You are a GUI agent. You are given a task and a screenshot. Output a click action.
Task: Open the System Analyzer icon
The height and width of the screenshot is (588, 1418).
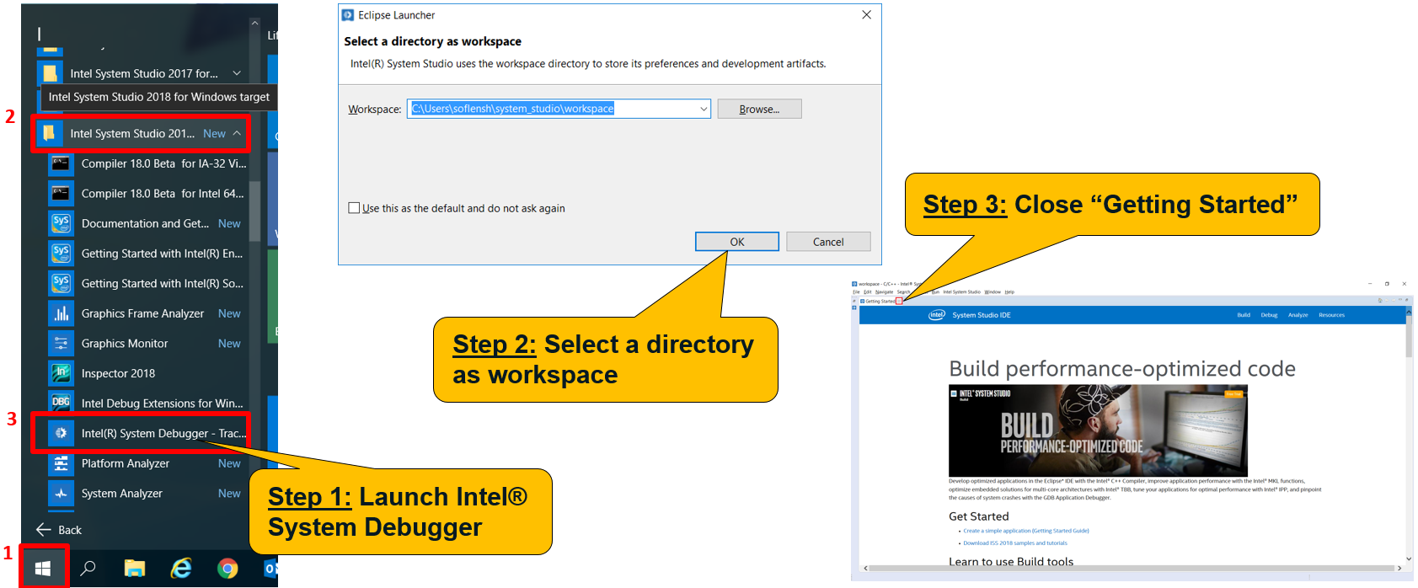61,494
